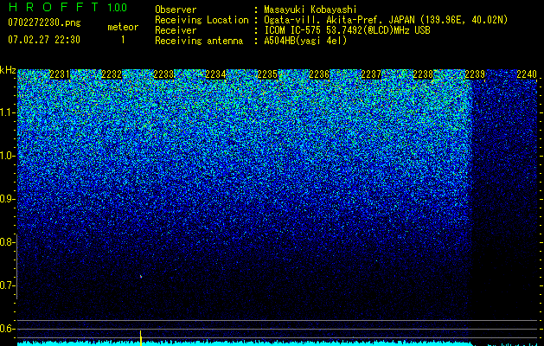Click the yellow signal spike in the power graph
Viewport: 544px width, 346px height.
(x=140, y=338)
